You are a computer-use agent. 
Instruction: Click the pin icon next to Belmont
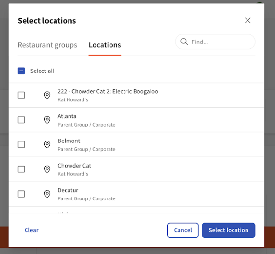tap(47, 144)
